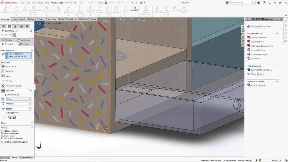
Task: Open the Property Tab Builder link
Action: coord(258,37)
